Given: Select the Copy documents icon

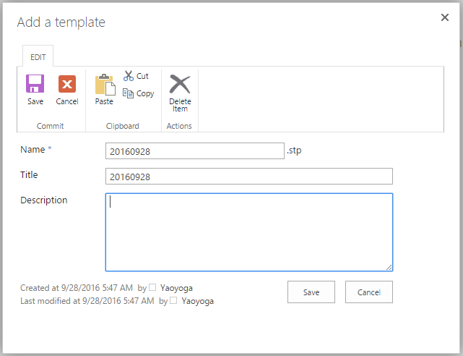Looking at the screenshot, I should pyautogui.click(x=128, y=93).
